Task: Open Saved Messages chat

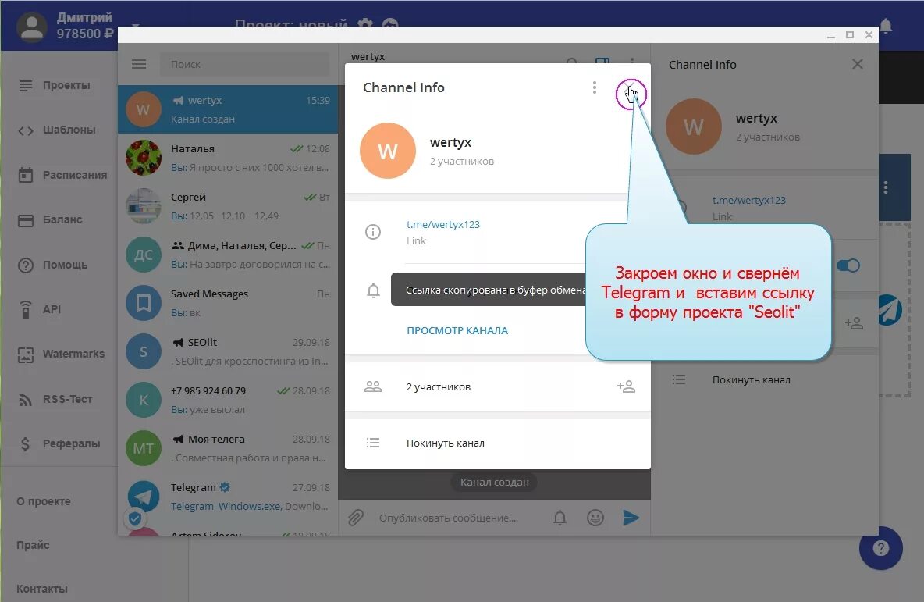Action: [228, 302]
